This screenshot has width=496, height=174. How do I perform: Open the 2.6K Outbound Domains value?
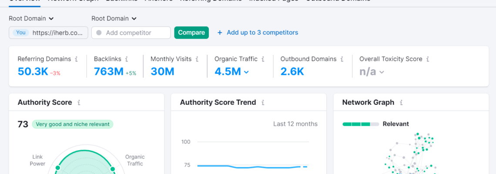[x=292, y=71]
